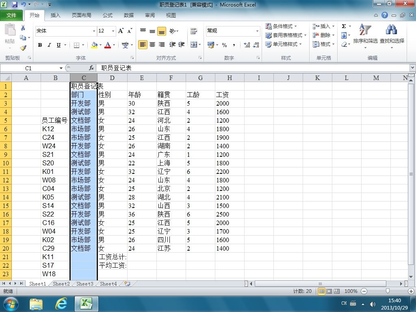This screenshot has height=312, width=416.
Task: Click the percent style icon
Action: 224,45
